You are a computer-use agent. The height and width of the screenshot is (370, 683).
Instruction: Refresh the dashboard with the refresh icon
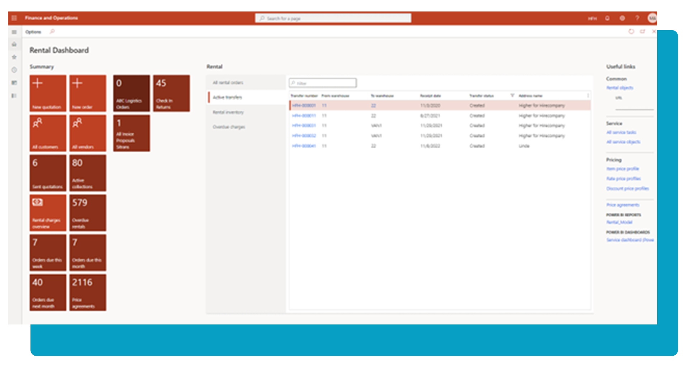click(631, 32)
